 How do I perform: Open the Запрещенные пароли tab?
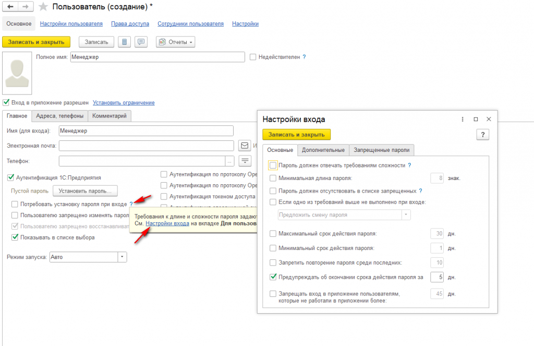(x=381, y=150)
